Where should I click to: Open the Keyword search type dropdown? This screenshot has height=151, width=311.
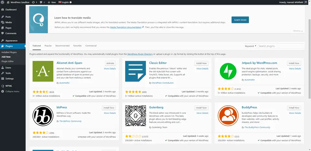point(250,46)
